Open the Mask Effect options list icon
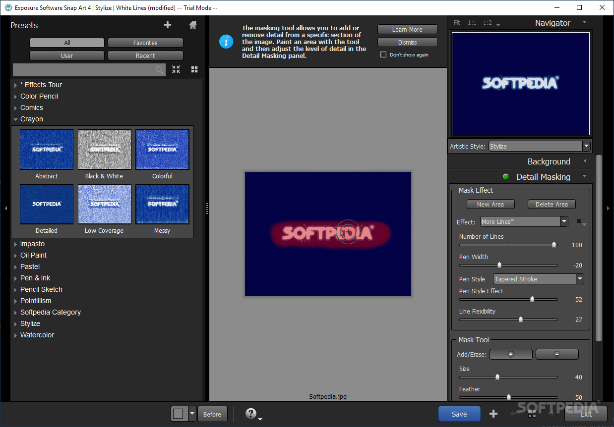This screenshot has height=427, width=614. click(x=581, y=222)
